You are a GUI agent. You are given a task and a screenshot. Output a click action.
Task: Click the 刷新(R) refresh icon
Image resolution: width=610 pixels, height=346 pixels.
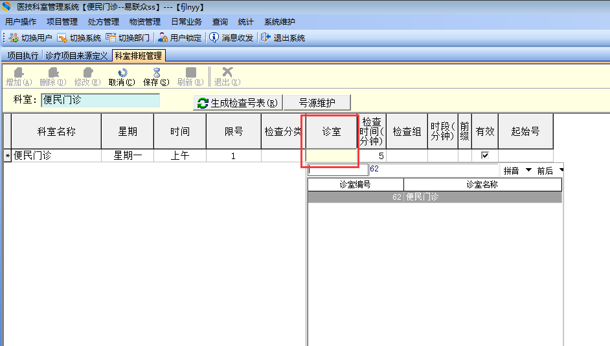coord(190,72)
